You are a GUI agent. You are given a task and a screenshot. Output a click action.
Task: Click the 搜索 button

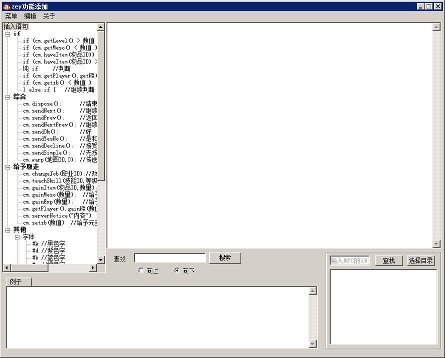pyautogui.click(x=225, y=257)
